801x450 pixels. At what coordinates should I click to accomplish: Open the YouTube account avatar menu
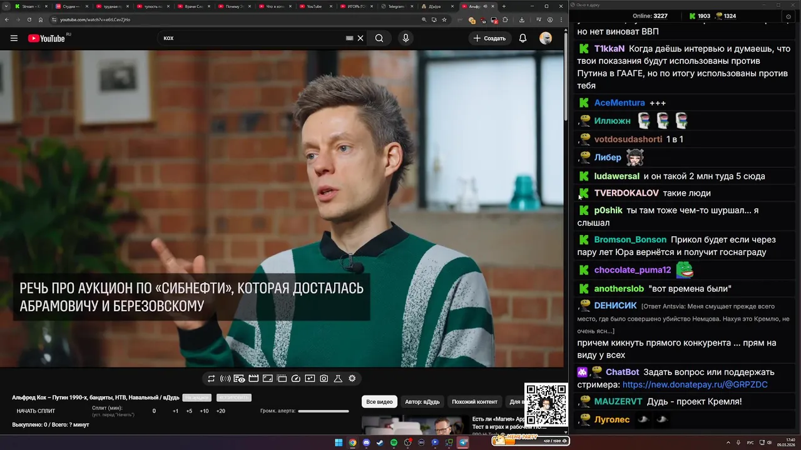(x=546, y=38)
